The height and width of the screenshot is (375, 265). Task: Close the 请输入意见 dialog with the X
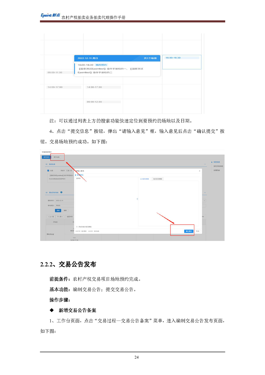pos(200,171)
